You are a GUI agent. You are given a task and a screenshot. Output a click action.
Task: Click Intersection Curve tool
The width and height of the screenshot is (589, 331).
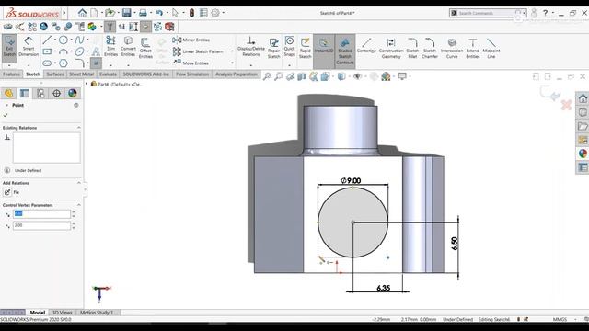pos(452,48)
